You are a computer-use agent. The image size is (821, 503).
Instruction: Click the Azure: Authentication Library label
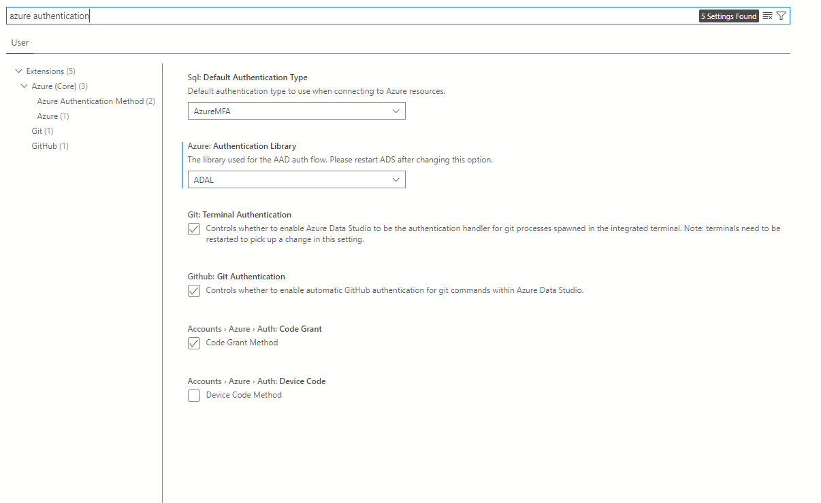click(x=242, y=145)
